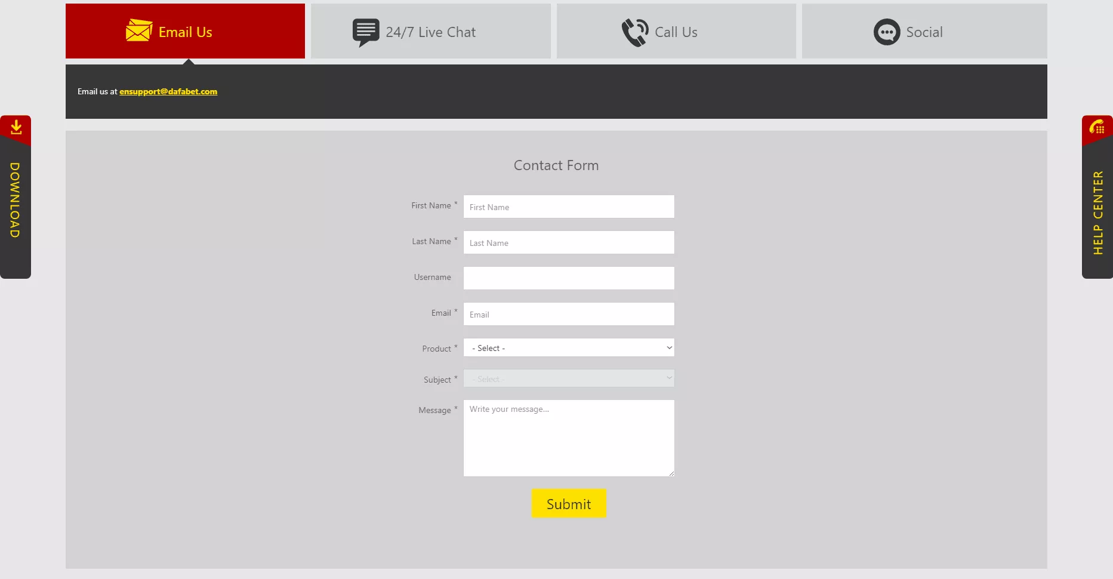The width and height of the screenshot is (1113, 579).
Task: Open the Social tab label
Action: (924, 32)
